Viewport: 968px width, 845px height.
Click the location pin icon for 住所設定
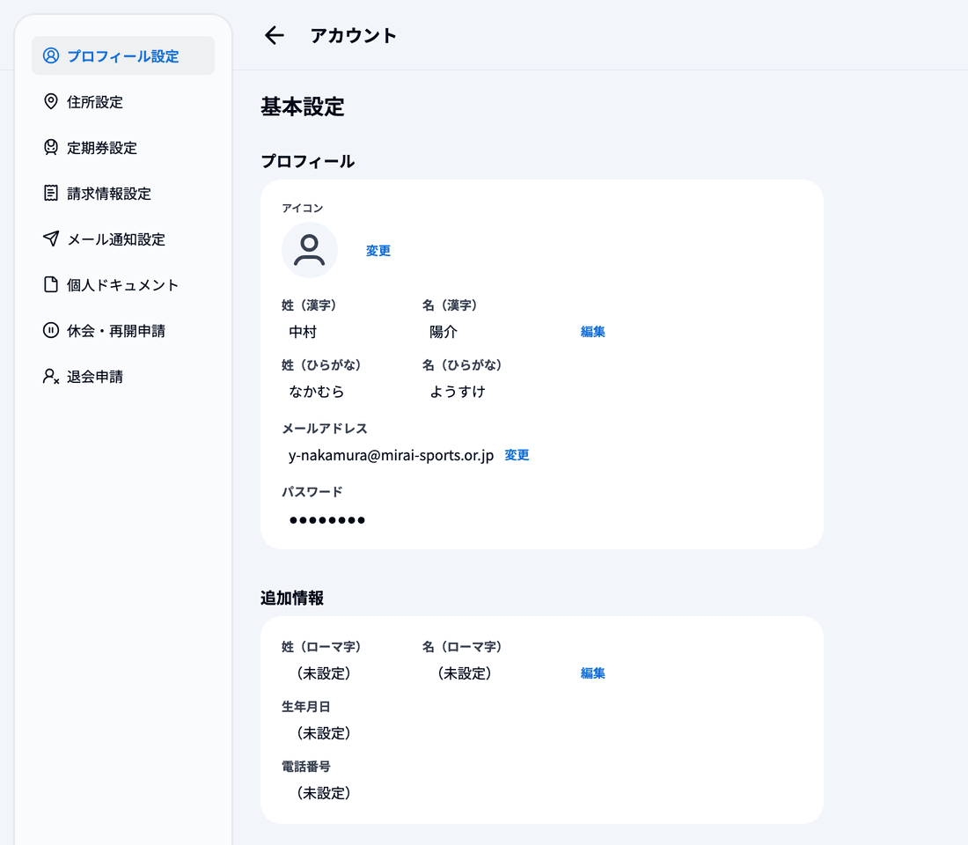click(x=51, y=101)
